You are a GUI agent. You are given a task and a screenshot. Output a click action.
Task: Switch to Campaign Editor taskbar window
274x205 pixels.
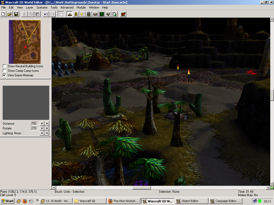[x=226, y=201]
